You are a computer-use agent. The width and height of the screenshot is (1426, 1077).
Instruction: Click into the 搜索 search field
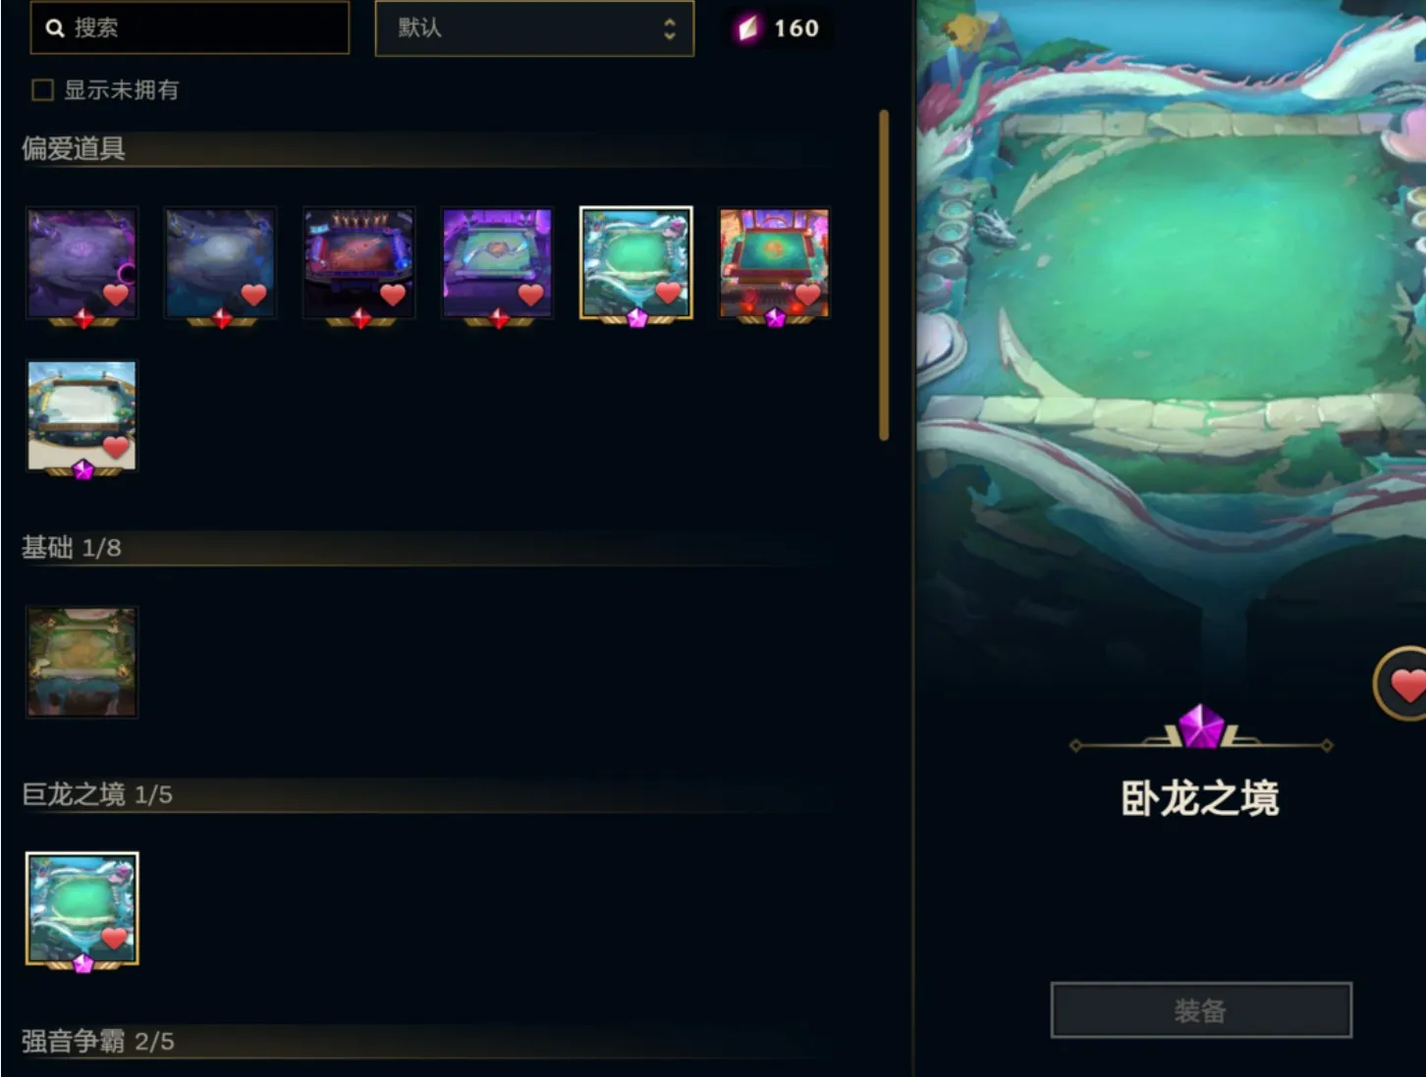(190, 27)
